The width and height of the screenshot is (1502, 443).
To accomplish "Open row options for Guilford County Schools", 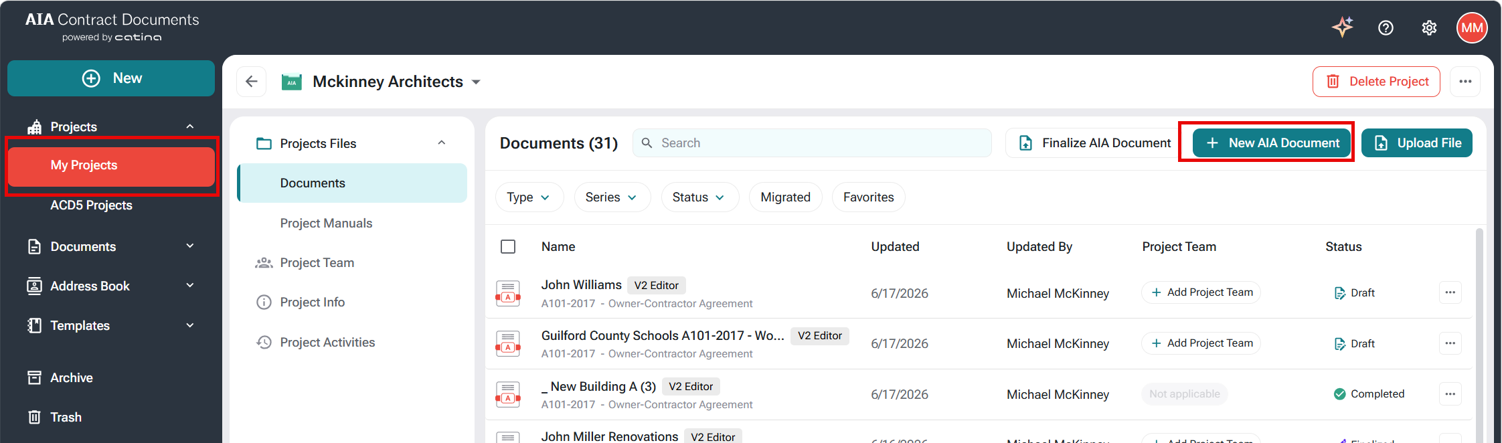I will (x=1450, y=343).
